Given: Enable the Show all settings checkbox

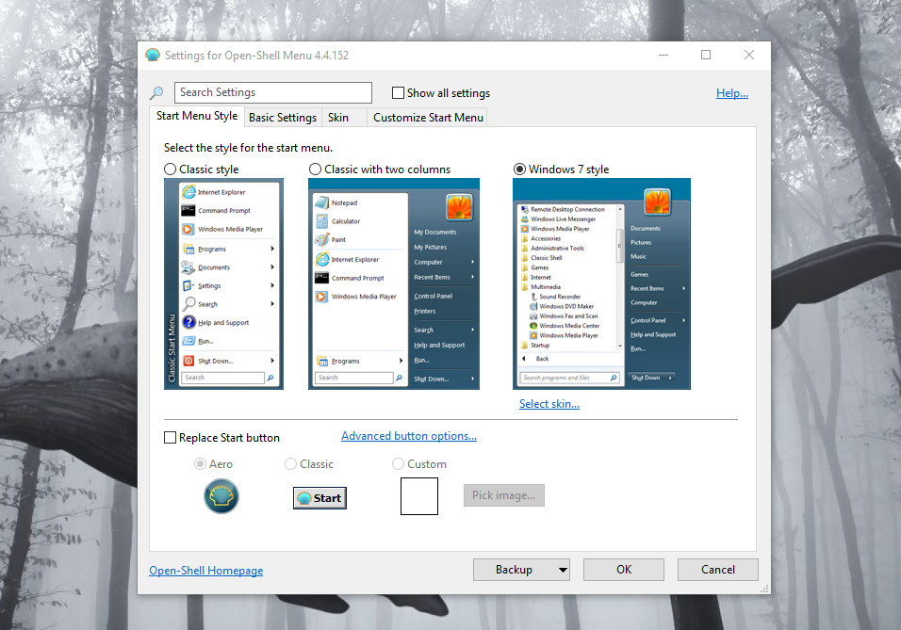Looking at the screenshot, I should click(x=398, y=92).
